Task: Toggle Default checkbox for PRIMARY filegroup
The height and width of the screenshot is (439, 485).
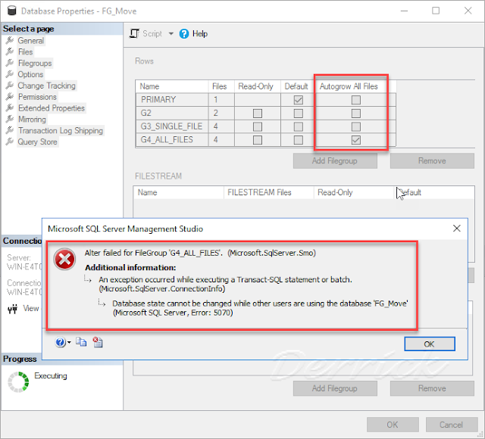Action: (298, 100)
